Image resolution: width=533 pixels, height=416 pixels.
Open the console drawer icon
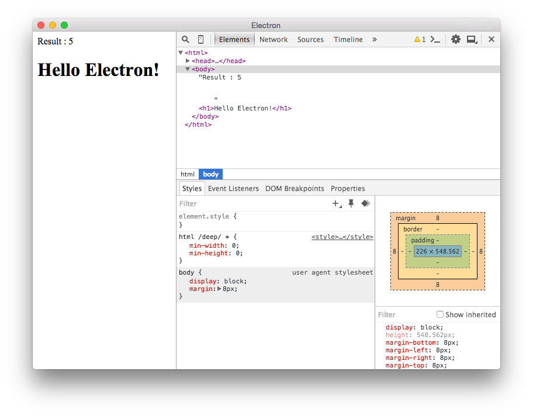point(435,39)
